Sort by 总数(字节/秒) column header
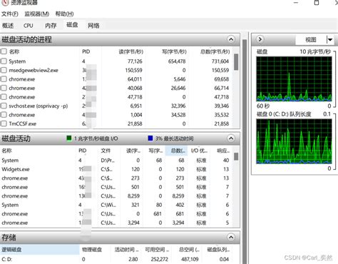Screen dimensions: 338x264 [215, 51]
